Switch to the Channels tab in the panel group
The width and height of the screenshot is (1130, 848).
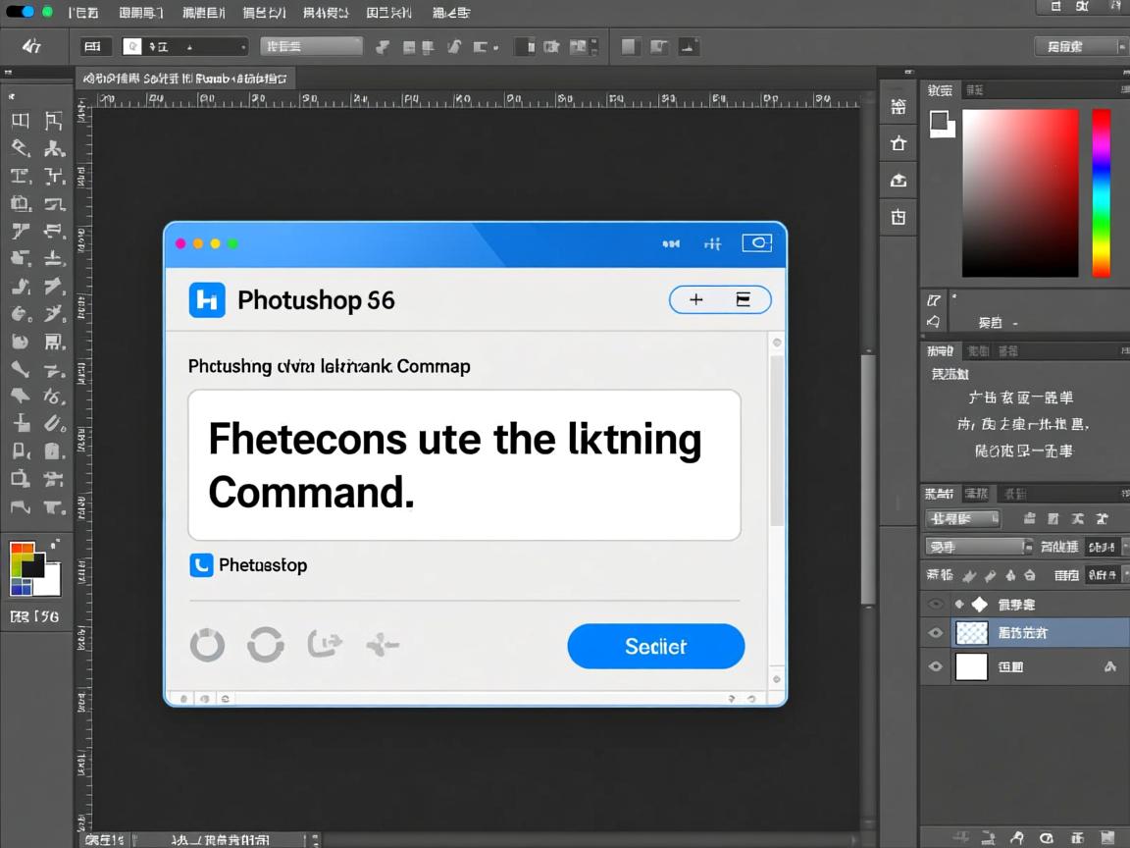pos(975,493)
